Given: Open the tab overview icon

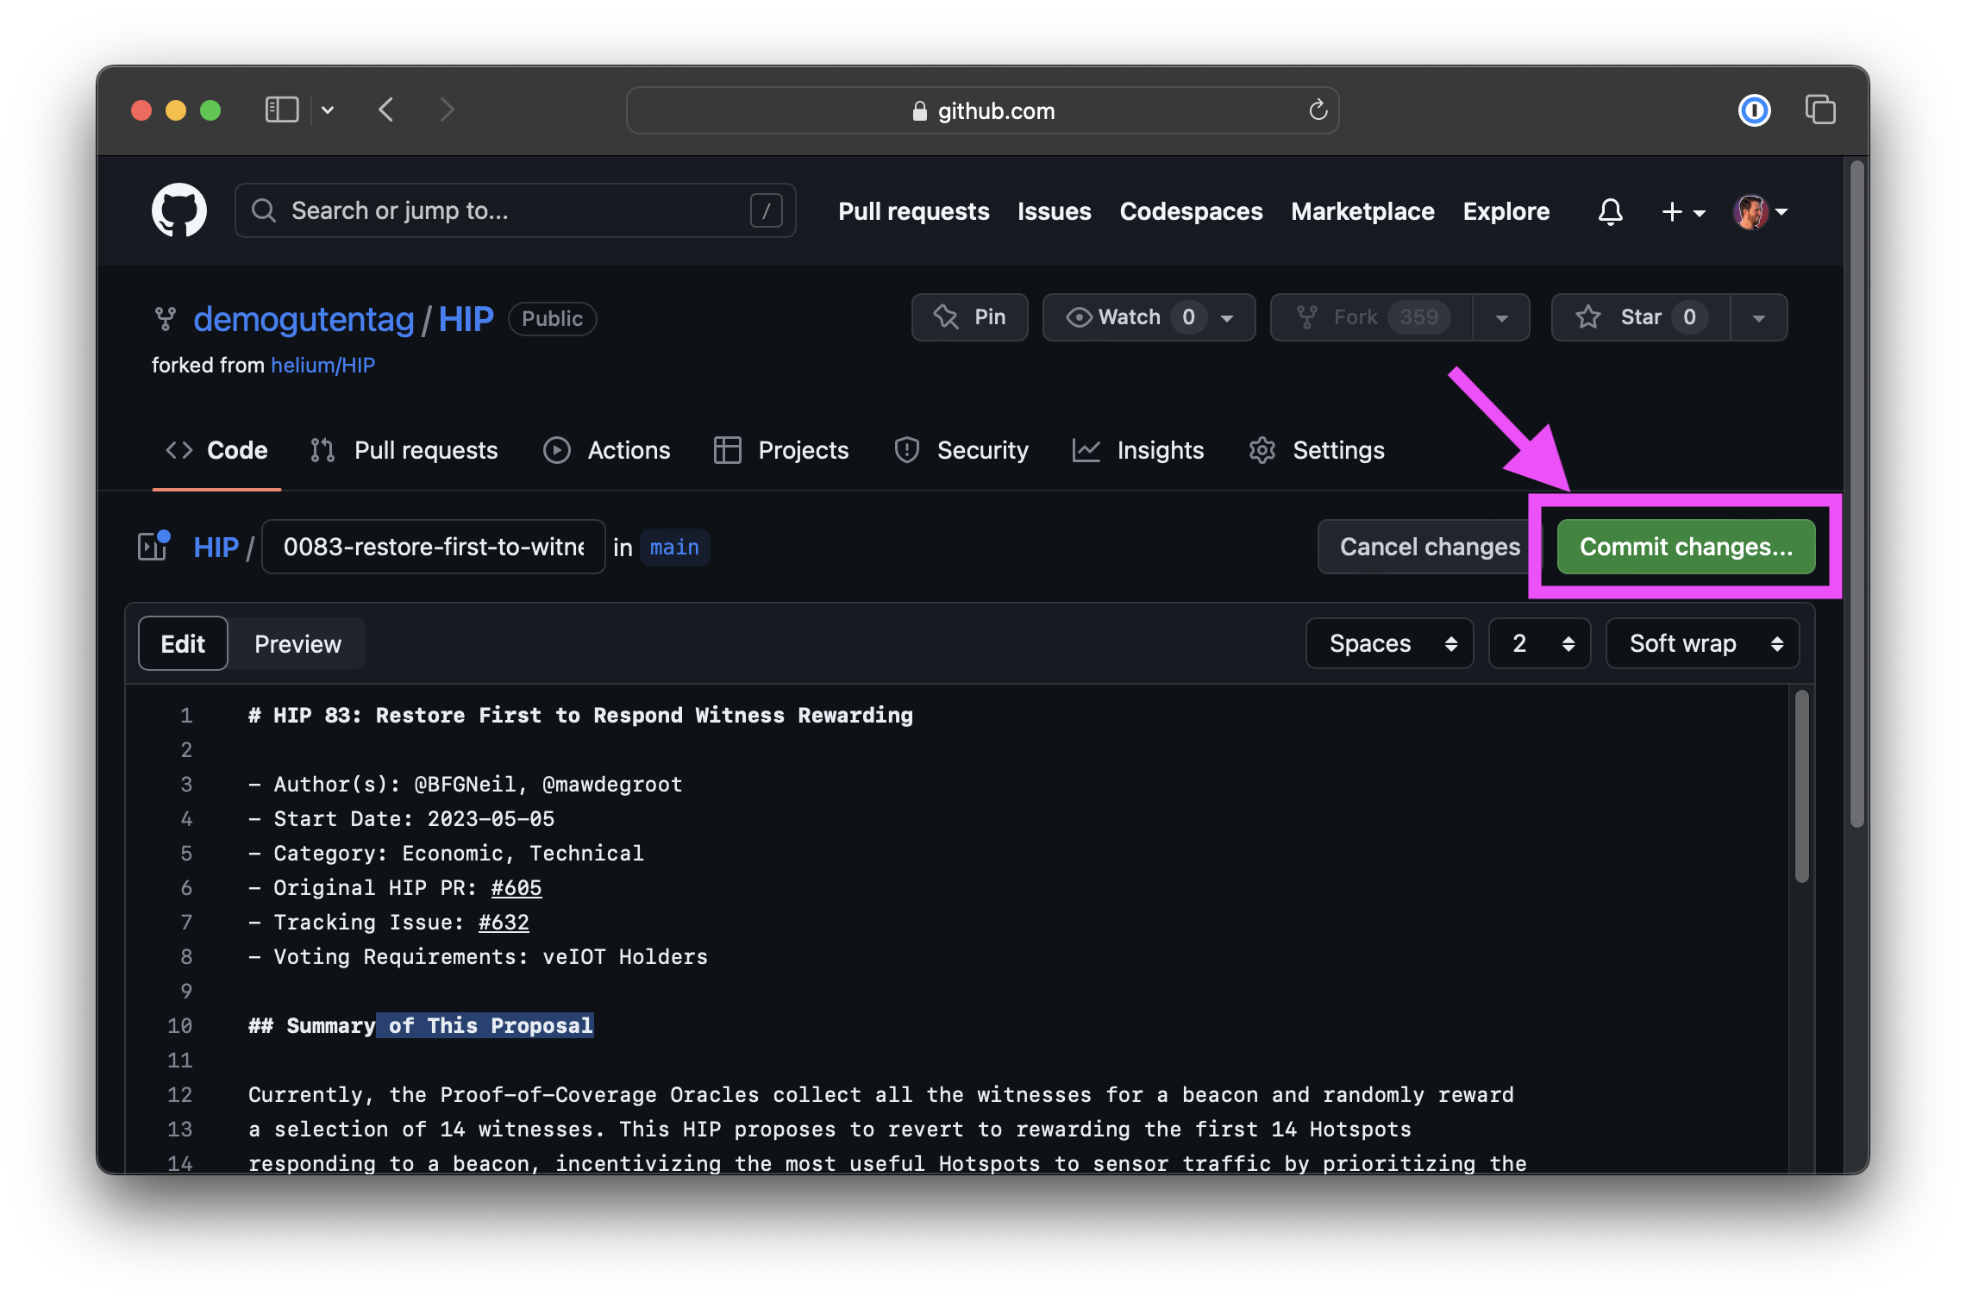Looking at the screenshot, I should [x=1819, y=110].
